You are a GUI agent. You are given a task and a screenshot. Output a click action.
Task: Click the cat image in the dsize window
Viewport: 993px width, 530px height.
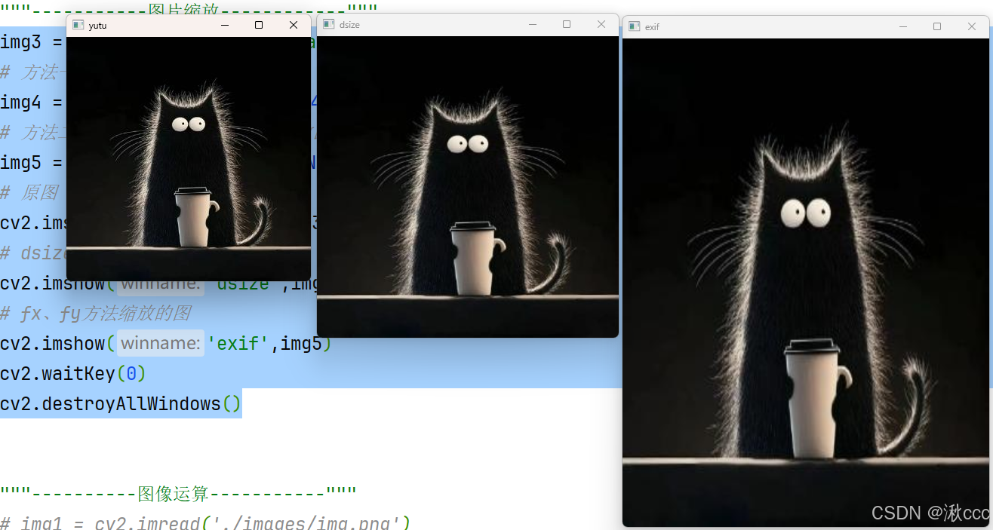pos(468,186)
